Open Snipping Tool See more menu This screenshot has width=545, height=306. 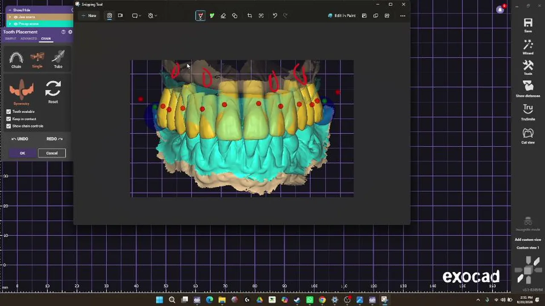tap(402, 16)
